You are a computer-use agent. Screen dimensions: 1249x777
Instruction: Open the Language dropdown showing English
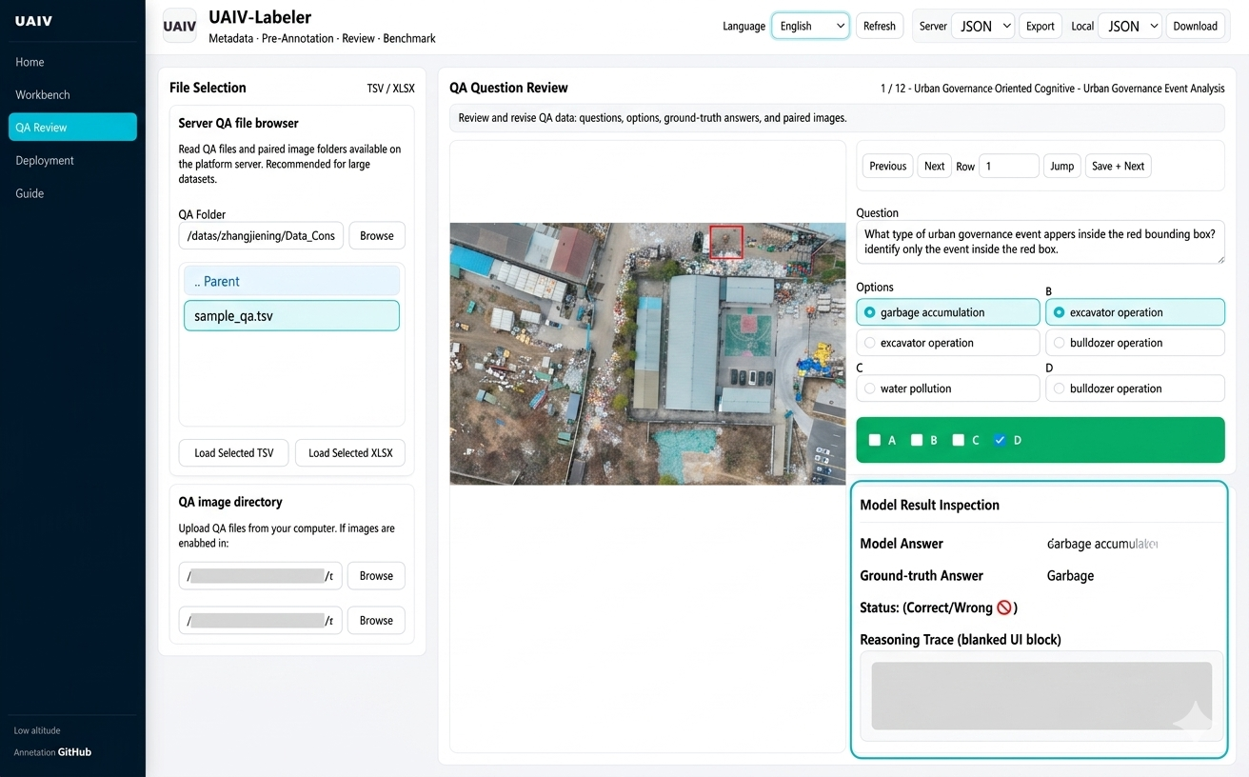pos(810,26)
